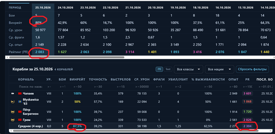Click the blue flag next to Błyskawica '63
Viewport: 275px width, 134px height.
pos(20,102)
